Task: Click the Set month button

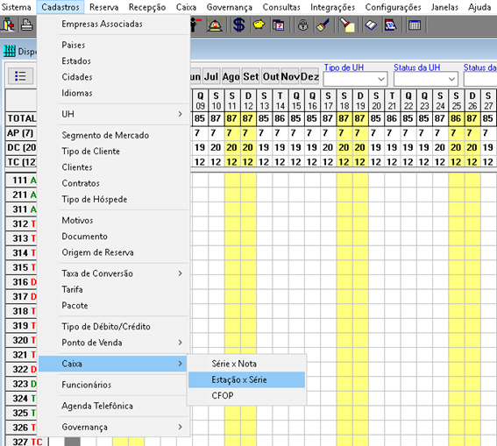Action: pos(251,76)
